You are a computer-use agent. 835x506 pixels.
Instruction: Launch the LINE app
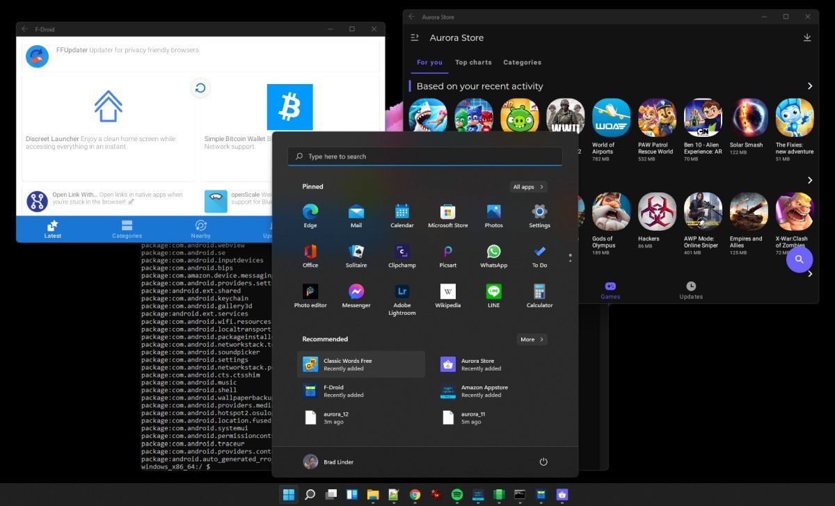pyautogui.click(x=494, y=295)
